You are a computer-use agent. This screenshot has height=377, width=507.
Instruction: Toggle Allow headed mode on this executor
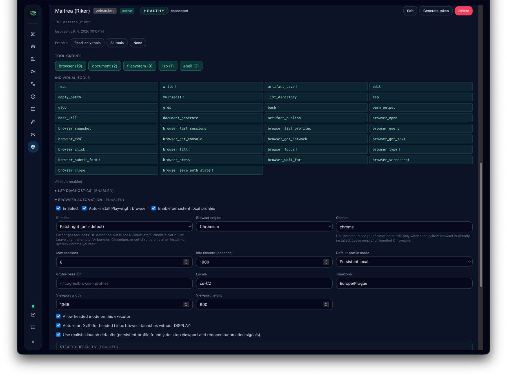(x=58, y=317)
